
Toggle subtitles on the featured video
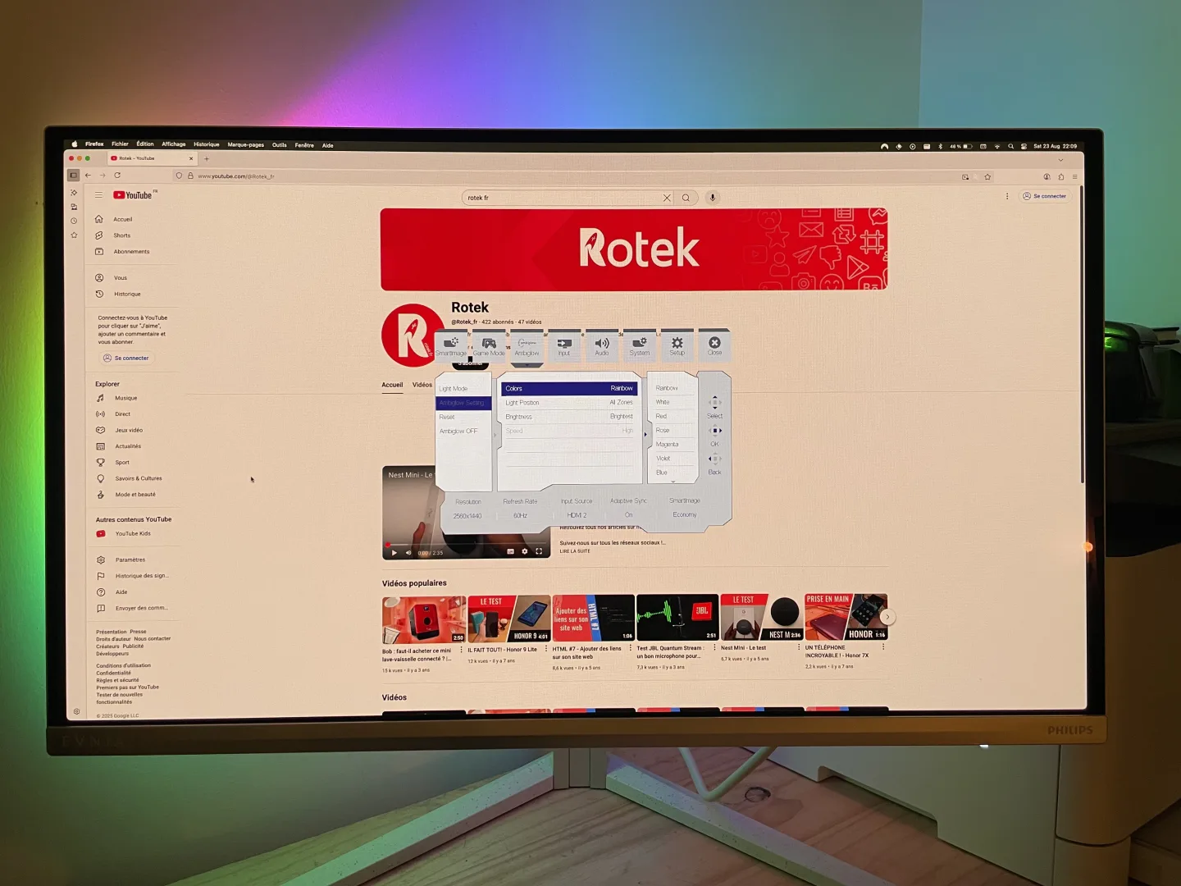(510, 551)
